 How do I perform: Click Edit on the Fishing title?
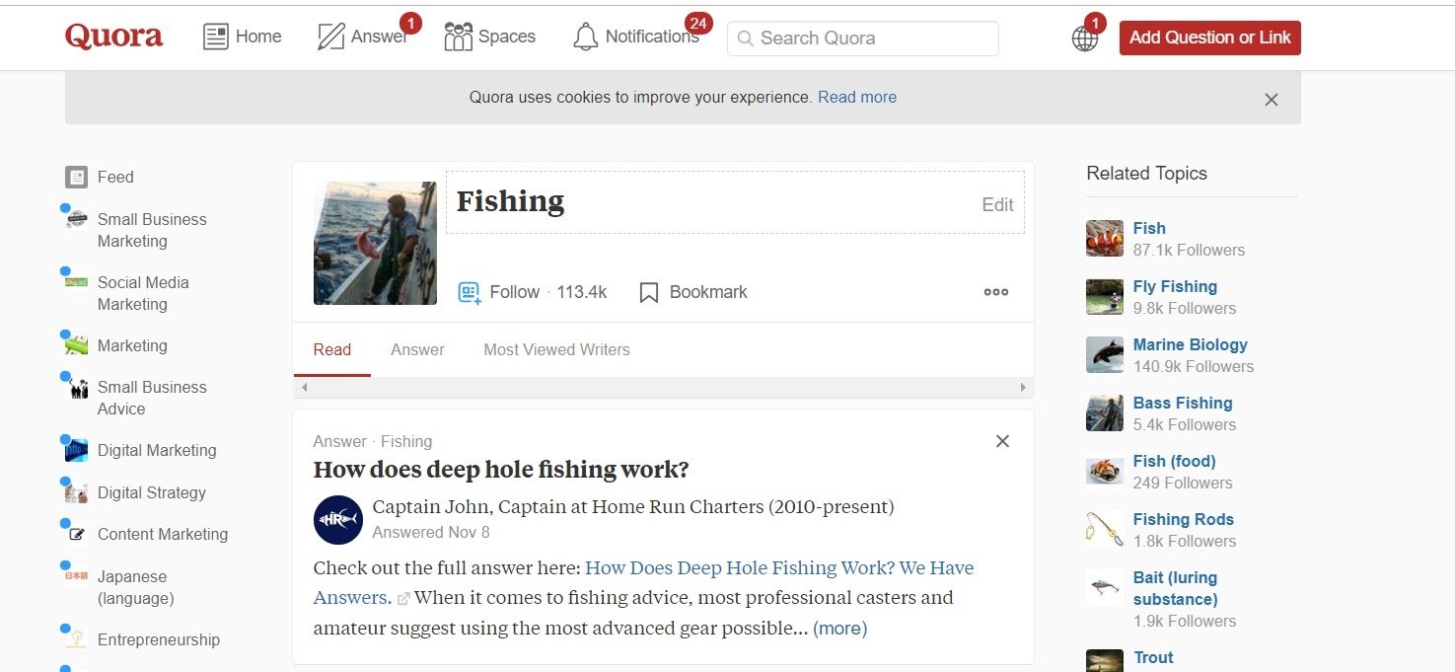pyautogui.click(x=997, y=204)
